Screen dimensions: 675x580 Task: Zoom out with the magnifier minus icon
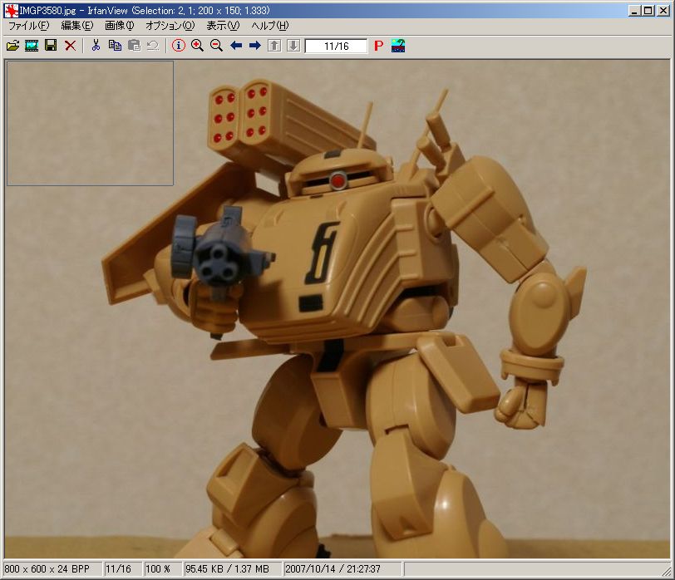[x=216, y=46]
